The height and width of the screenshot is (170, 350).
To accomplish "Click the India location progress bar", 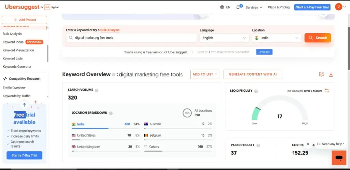I will coord(106,129).
